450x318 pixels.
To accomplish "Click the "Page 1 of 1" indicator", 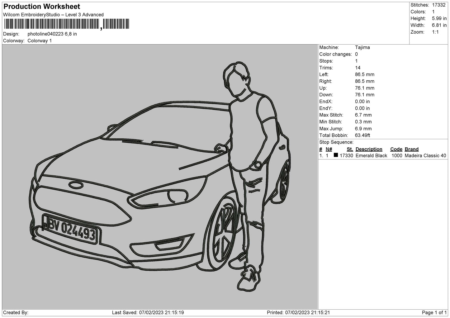I will pos(434,312).
